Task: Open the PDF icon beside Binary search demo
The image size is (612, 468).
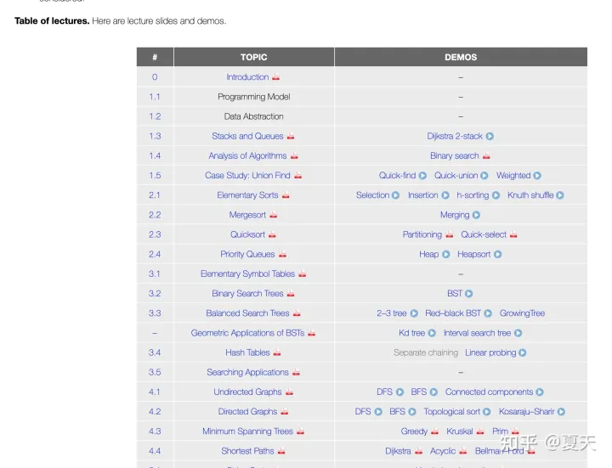Action: click(x=486, y=155)
